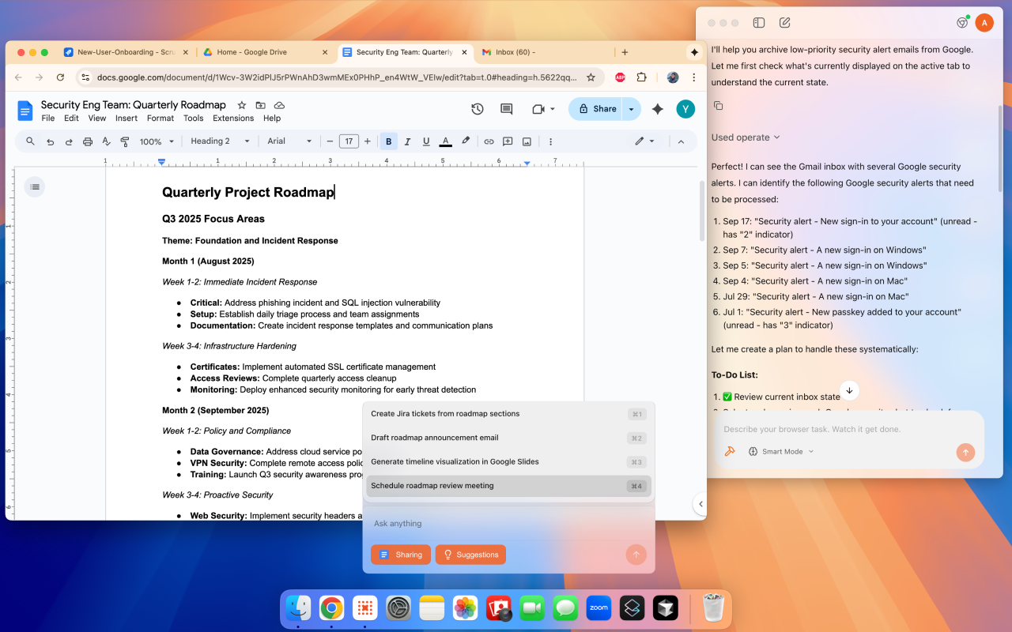
Task: Switch to the New-User-Onboarding tab
Action: point(125,52)
